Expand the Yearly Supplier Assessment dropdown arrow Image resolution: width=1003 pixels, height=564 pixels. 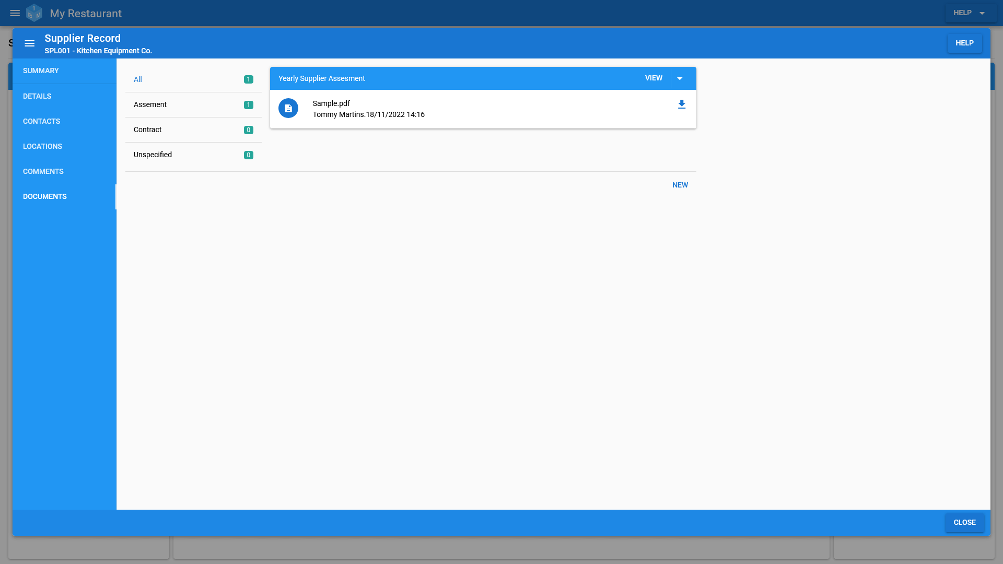coord(681,78)
